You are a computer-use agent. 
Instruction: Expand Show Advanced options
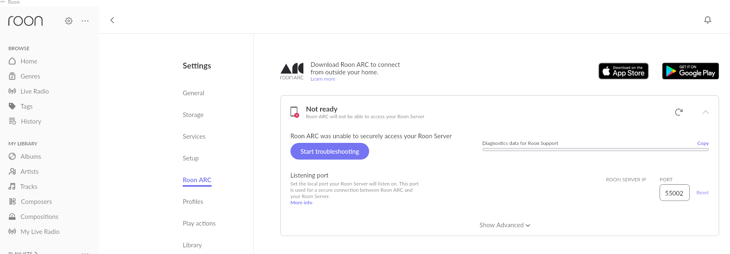(505, 225)
